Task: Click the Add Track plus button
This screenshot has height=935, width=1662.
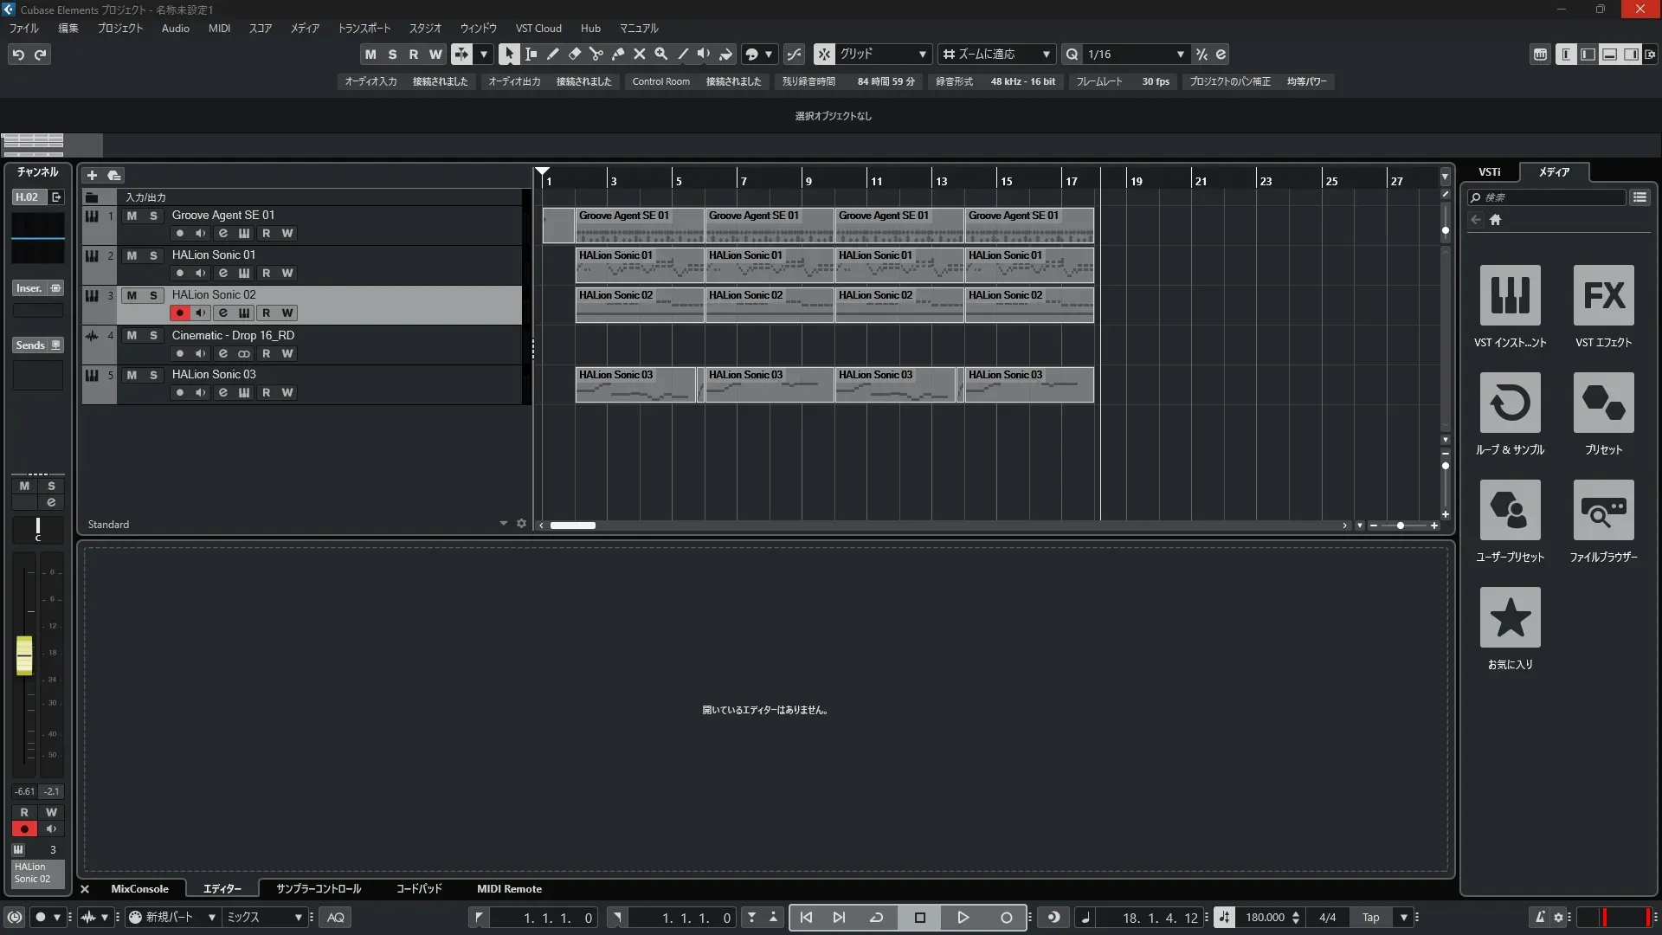Action: coord(92,175)
